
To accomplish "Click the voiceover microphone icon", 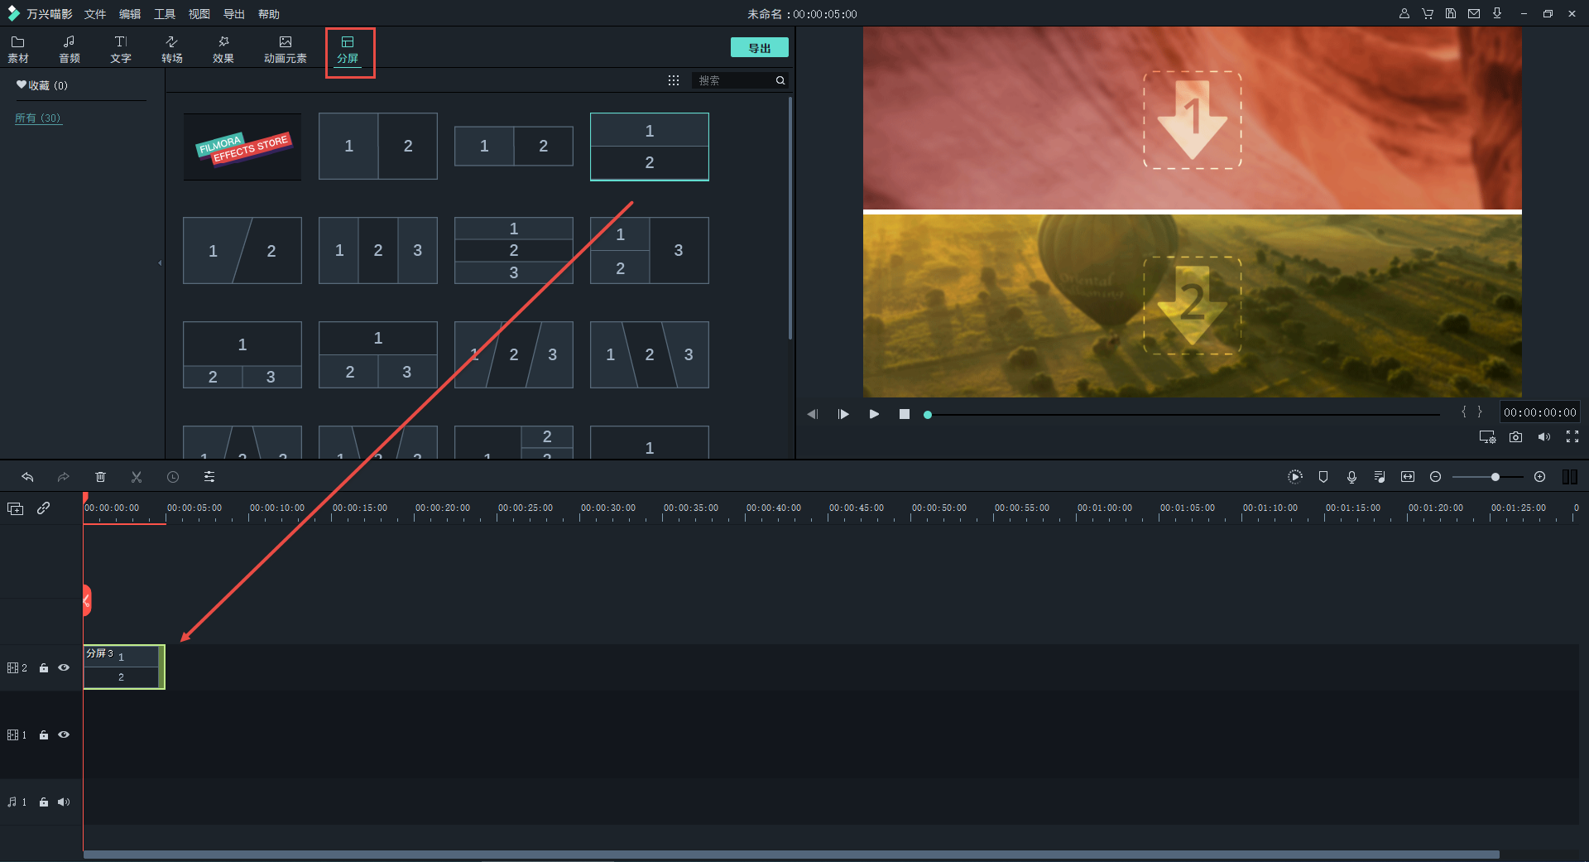I will coord(1351,477).
